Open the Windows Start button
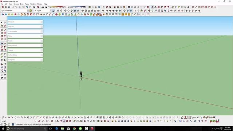 [3, 128]
